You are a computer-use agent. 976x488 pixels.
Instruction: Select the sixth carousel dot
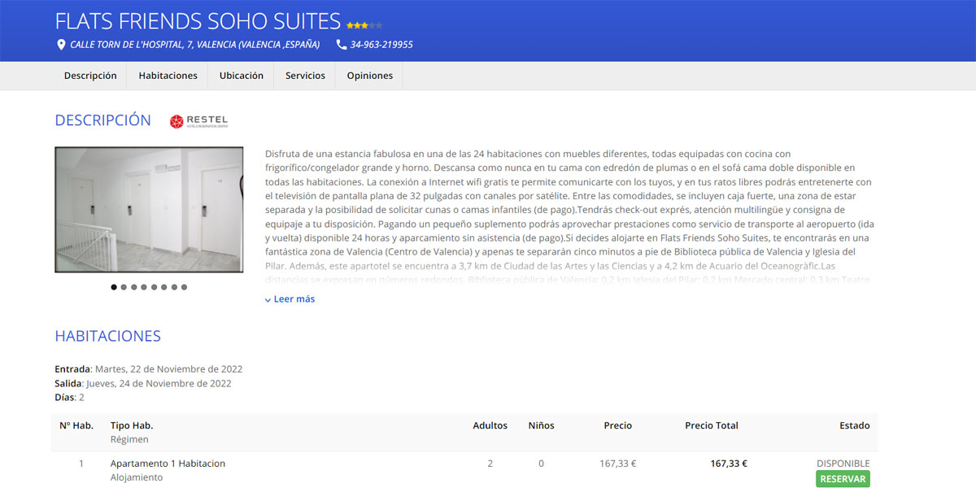pyautogui.click(x=164, y=287)
